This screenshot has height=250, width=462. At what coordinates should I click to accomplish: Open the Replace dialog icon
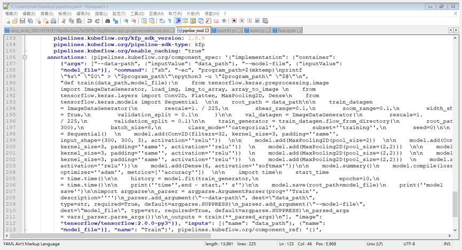click(115, 21)
